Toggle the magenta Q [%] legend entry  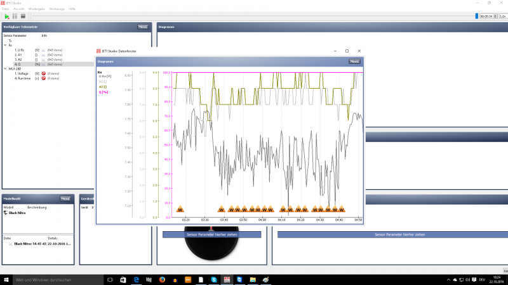pyautogui.click(x=104, y=92)
